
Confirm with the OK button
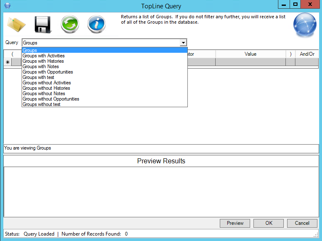(268, 223)
